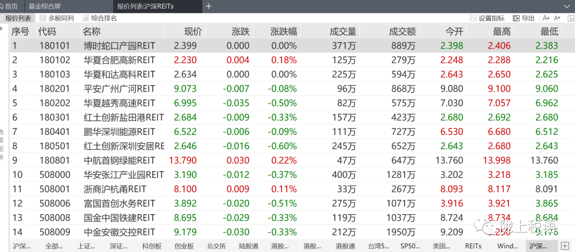Sort by 涨跌 column header

tap(241, 32)
